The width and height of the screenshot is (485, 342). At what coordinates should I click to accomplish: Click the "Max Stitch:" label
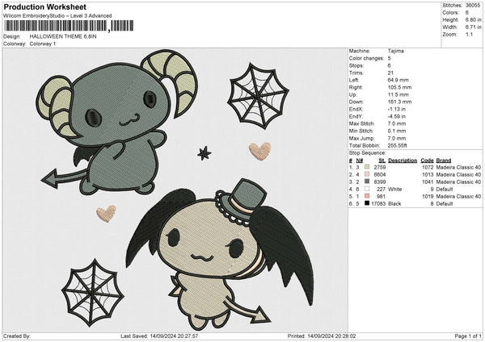pos(362,123)
